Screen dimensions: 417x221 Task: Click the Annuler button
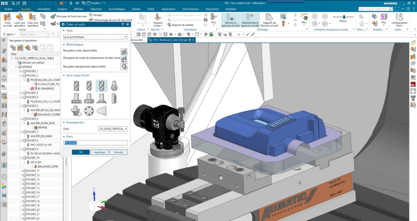(x=119, y=152)
